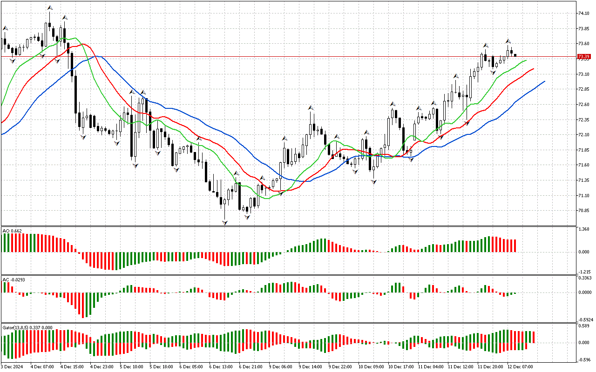Click the 73.85 price level label
This screenshot has height=372, width=596.
pyautogui.click(x=583, y=29)
